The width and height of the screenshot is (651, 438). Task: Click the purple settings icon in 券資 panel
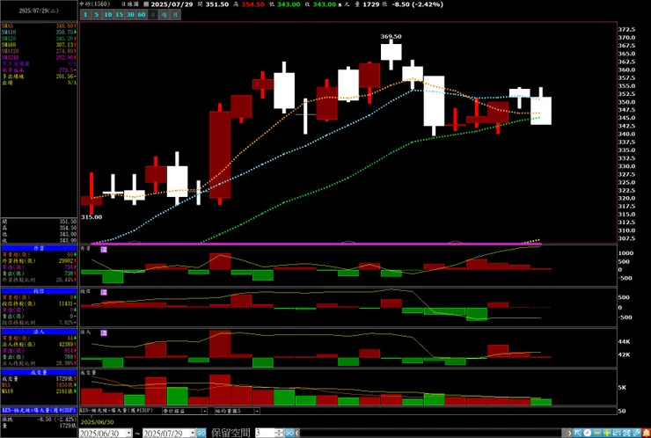point(104,249)
